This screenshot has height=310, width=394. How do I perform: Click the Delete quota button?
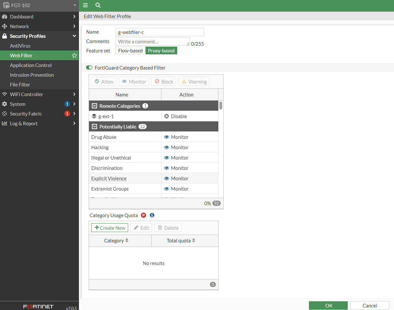point(168,228)
